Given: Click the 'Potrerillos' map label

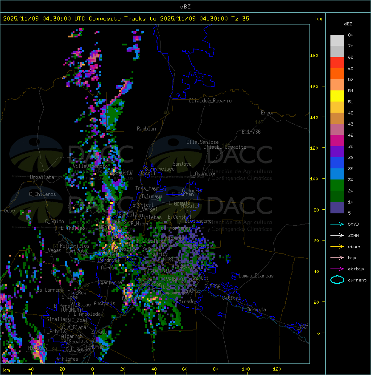Looking at the screenshot, I should [x=74, y=246].
